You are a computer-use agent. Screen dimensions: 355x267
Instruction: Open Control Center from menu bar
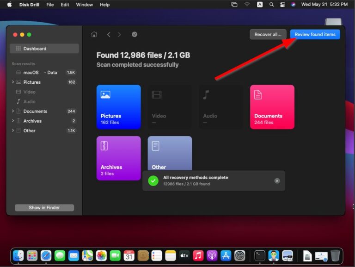[282, 5]
